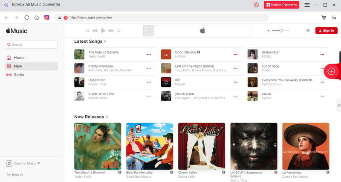The width and height of the screenshot is (341, 182).
Task: Click Try Beta link
Action: [x=14, y=175]
